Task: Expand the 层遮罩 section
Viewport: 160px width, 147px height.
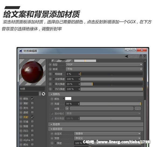Action: [x=51, y=124]
